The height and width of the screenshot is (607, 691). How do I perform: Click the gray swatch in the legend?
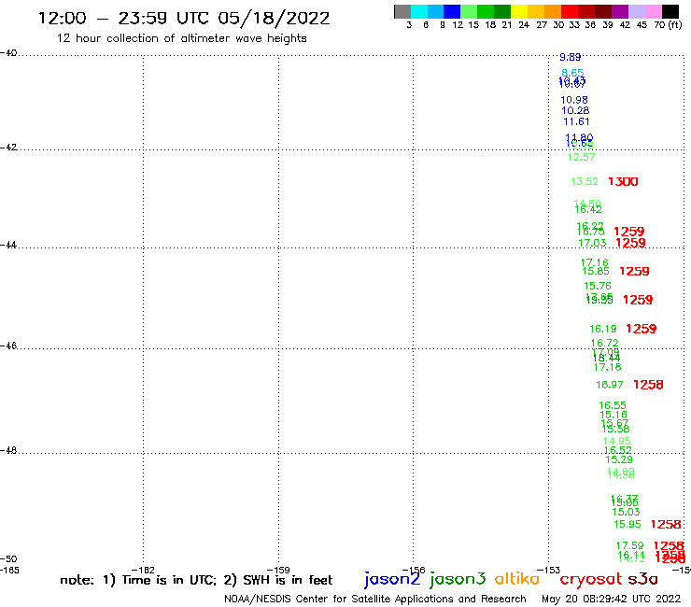pyautogui.click(x=402, y=11)
